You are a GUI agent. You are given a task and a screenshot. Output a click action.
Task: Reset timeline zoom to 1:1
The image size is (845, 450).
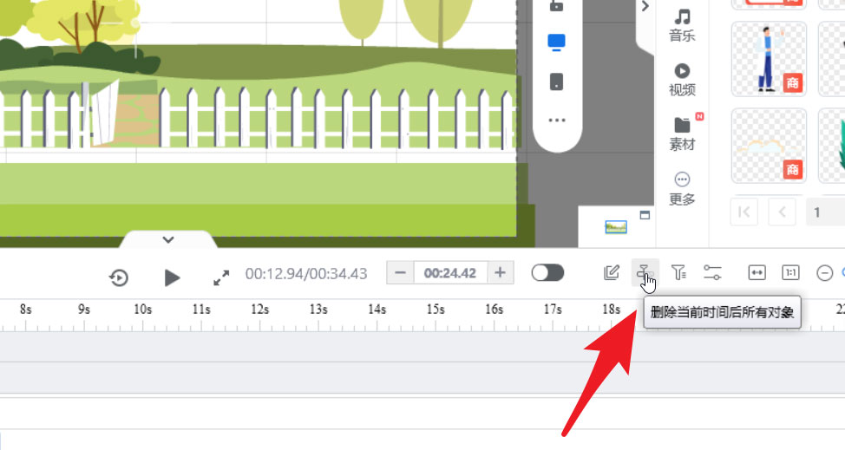[790, 273]
